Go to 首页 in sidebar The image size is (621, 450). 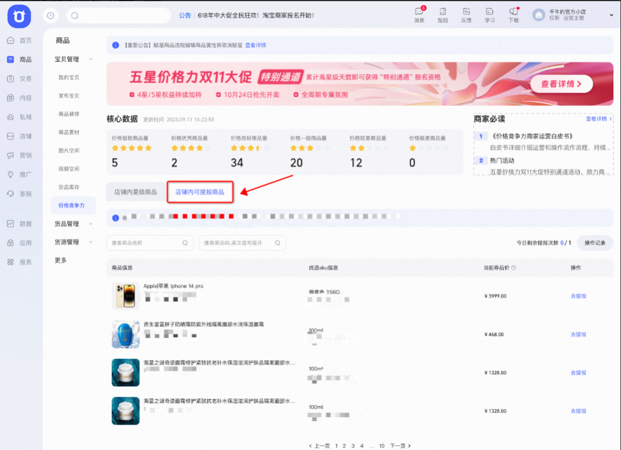tap(20, 40)
